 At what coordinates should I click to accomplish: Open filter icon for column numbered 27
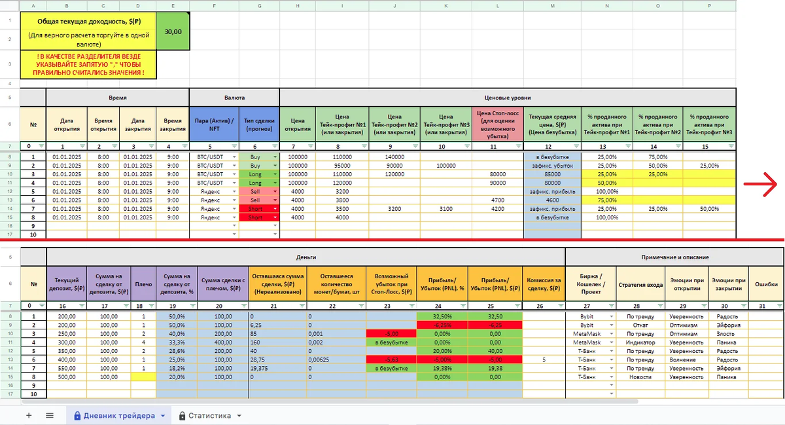pyautogui.click(x=610, y=306)
